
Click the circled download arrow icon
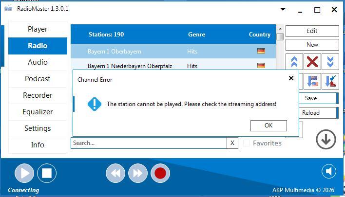click(326, 140)
